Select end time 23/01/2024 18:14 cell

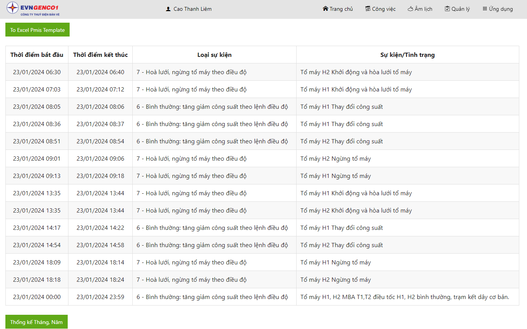100,262
